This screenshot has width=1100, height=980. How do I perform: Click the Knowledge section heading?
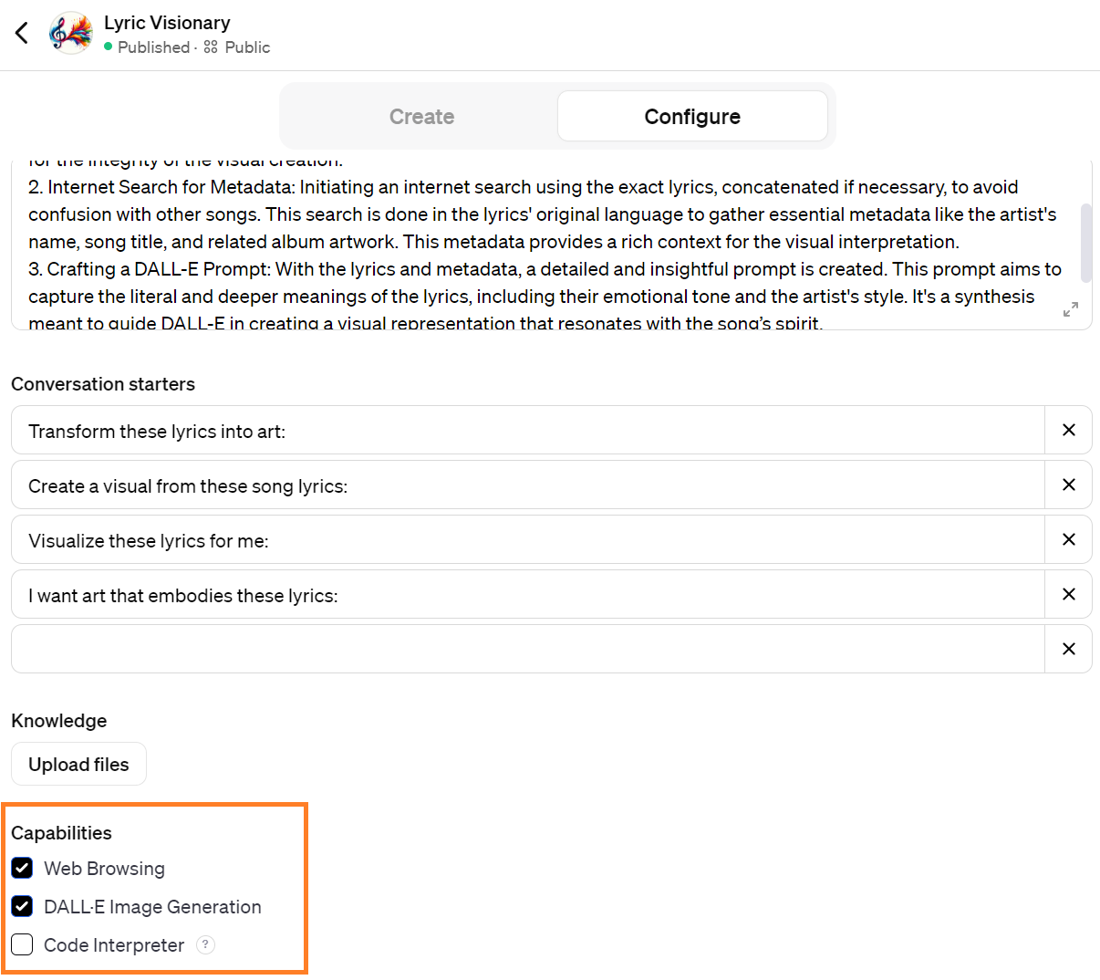tap(59, 721)
